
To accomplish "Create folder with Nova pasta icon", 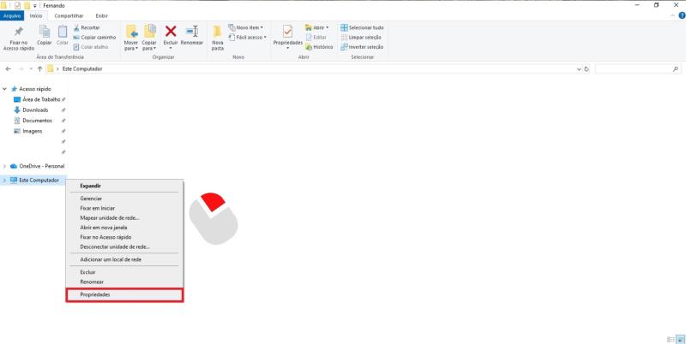I will point(218,33).
